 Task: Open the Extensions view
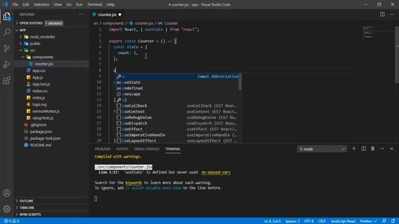7,80
